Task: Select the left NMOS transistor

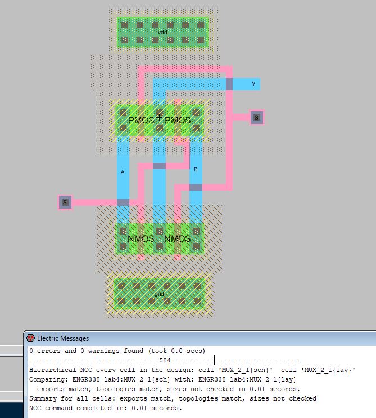Action: 141,238
